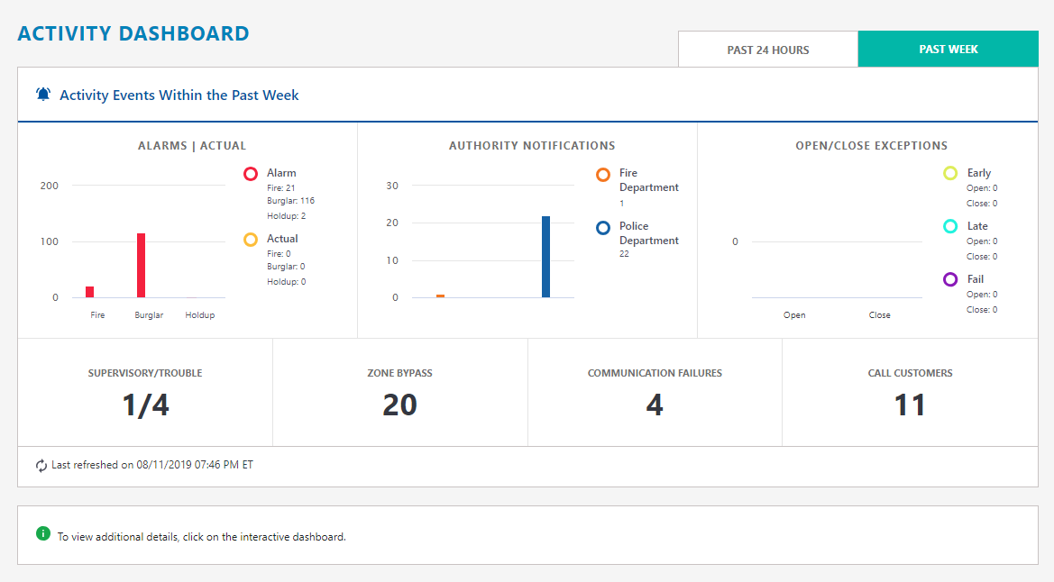This screenshot has width=1054, height=582.
Task: Switch to the Past 24 Hours tab
Action: [768, 50]
